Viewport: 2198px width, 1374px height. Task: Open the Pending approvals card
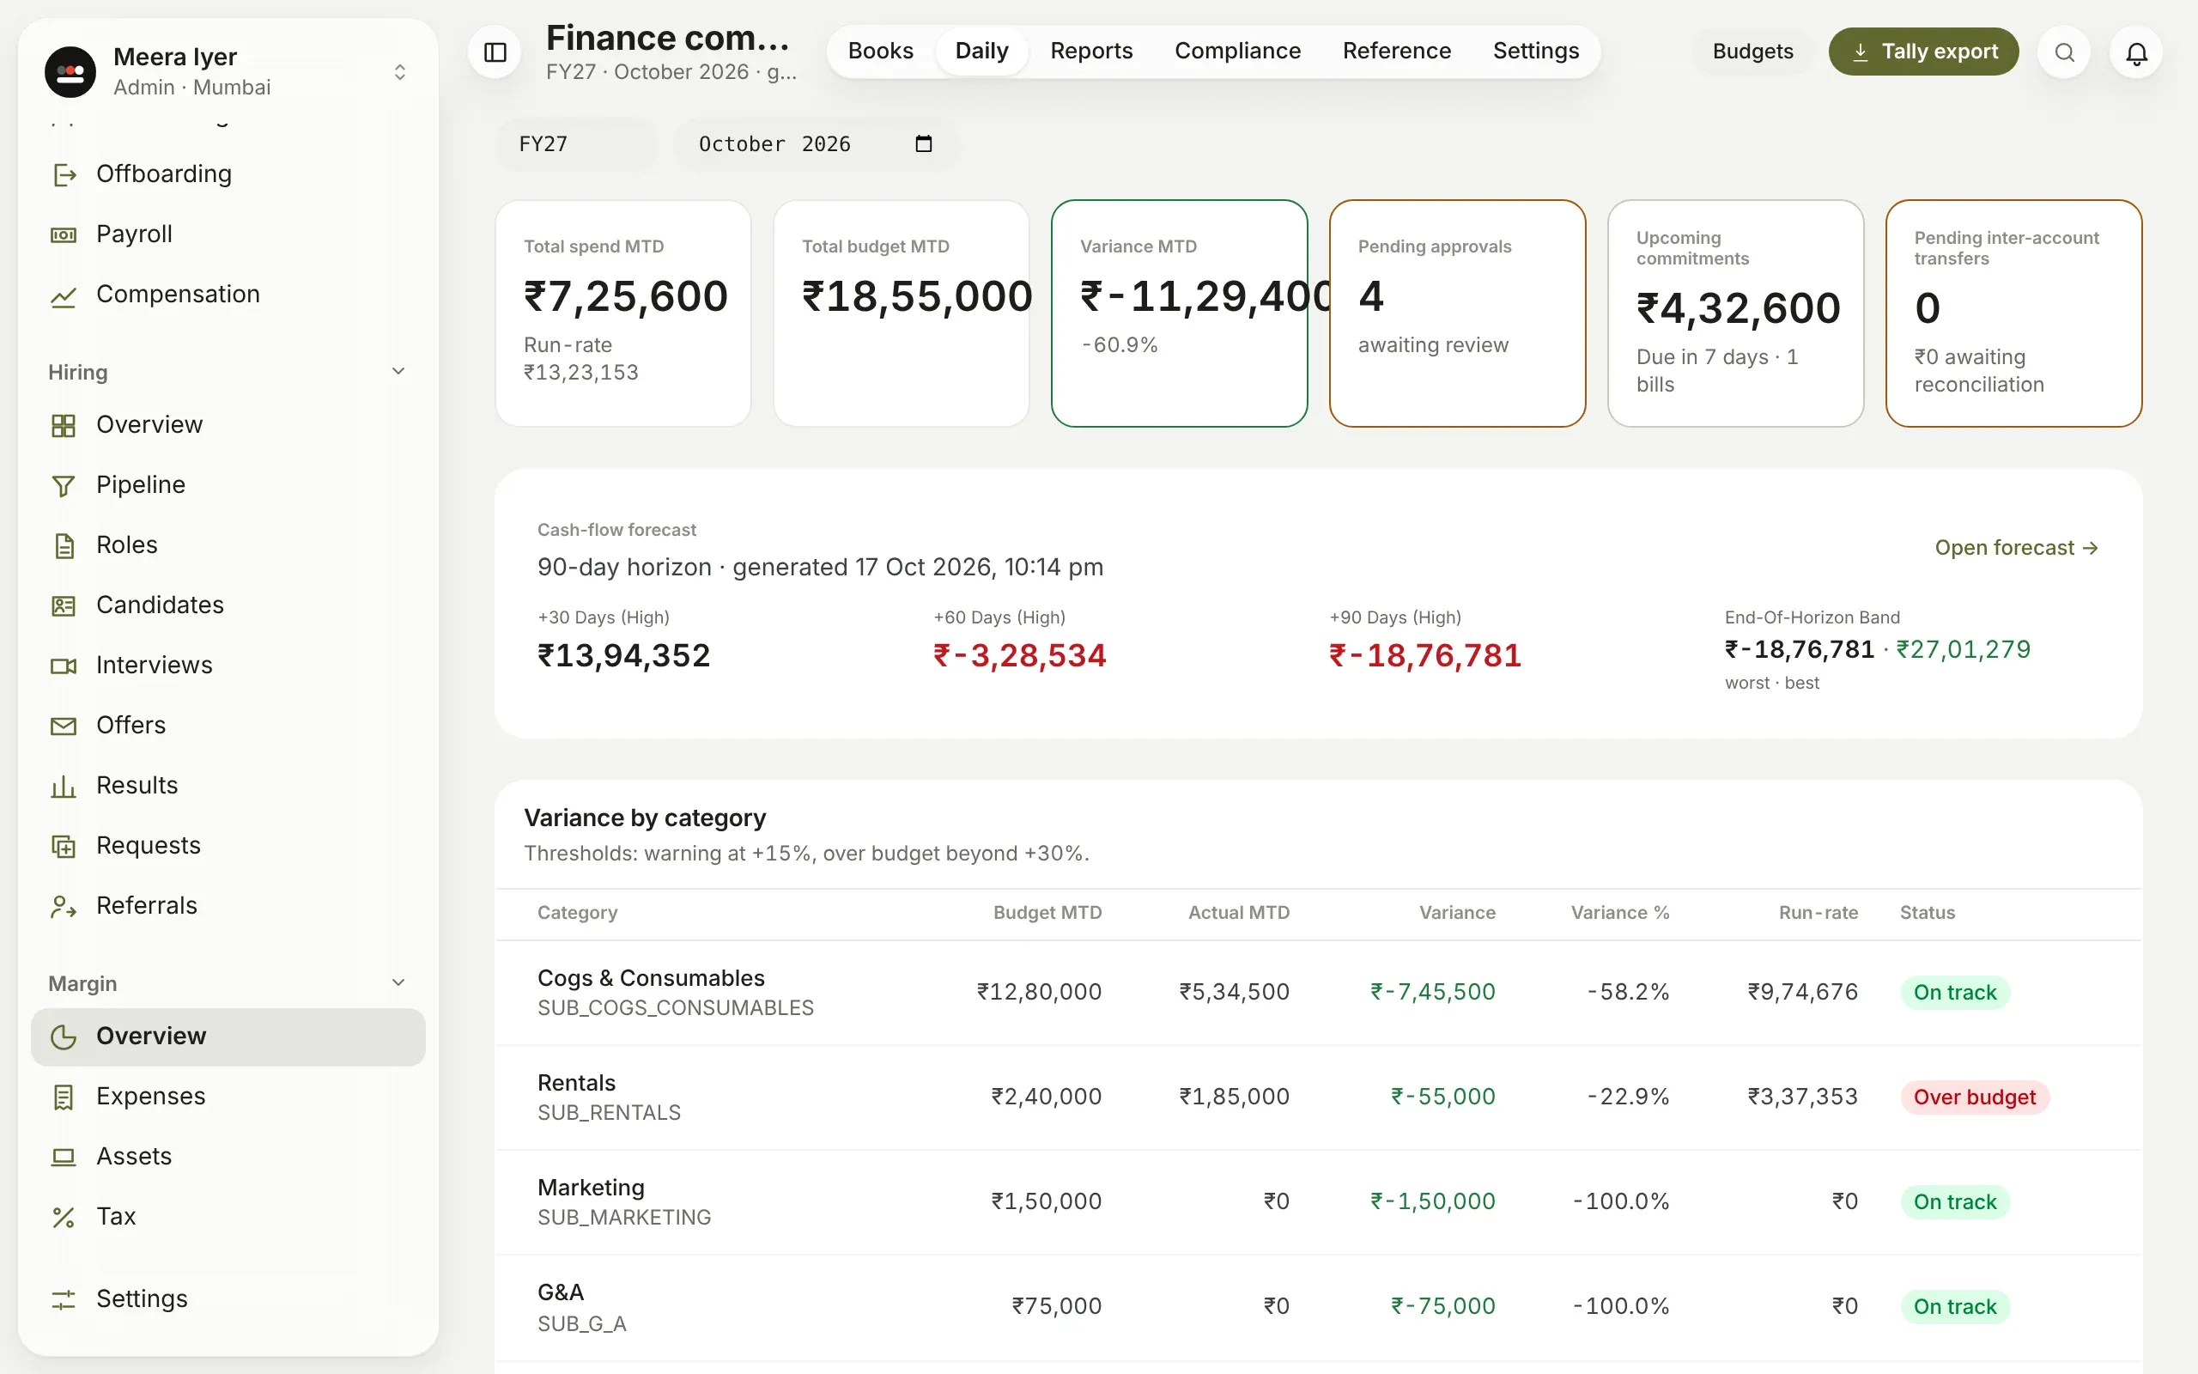(1457, 313)
